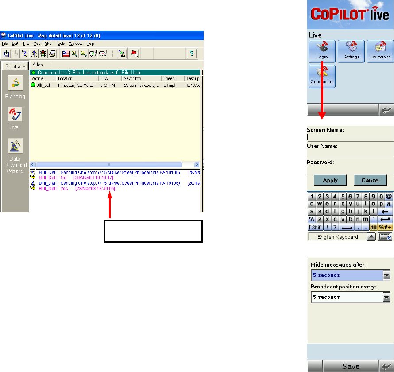Open the Edit menu
Screen dimensions: 394x372
point(15,43)
